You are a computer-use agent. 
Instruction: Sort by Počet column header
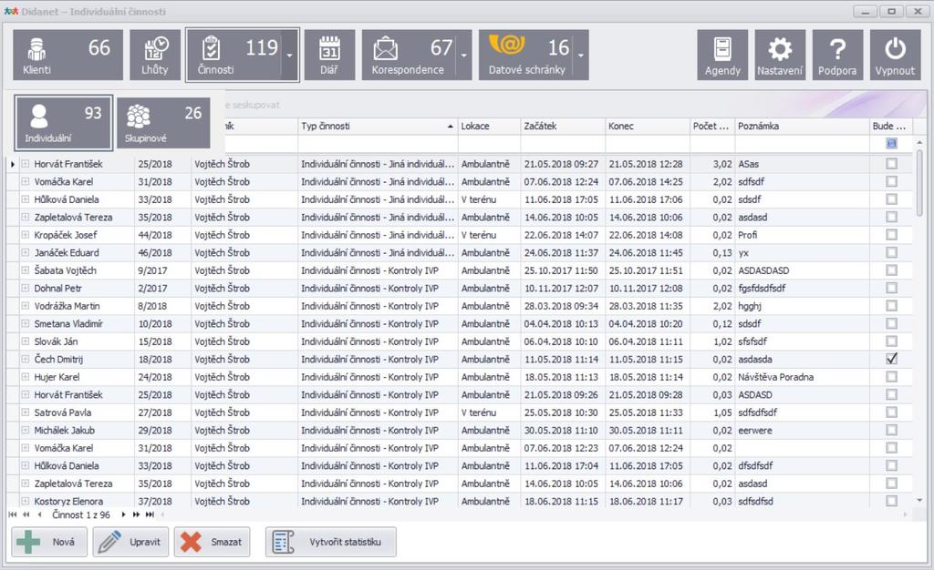(712, 126)
